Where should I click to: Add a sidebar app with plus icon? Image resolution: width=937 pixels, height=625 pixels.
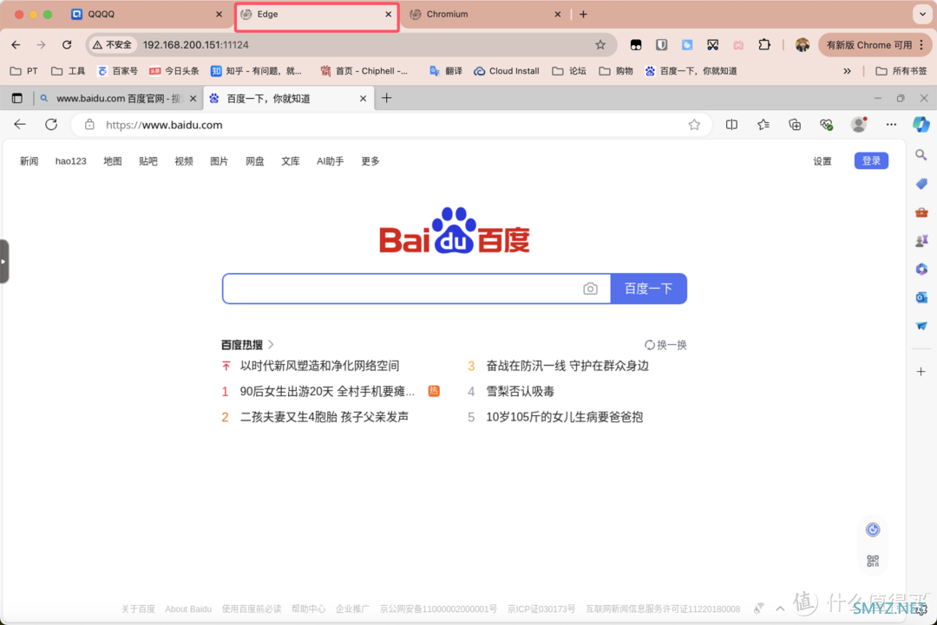921,371
